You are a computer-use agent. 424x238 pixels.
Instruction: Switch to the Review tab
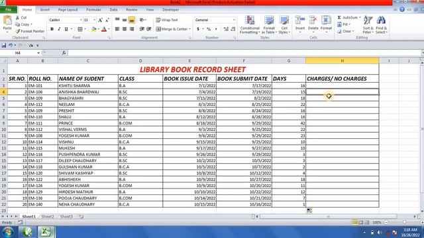tap(132, 10)
